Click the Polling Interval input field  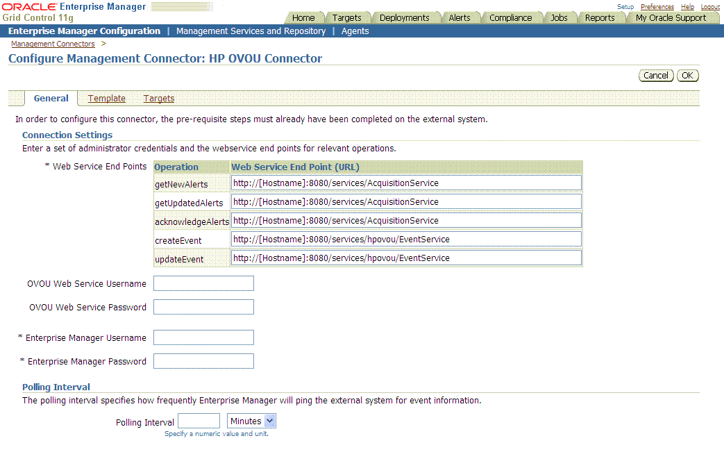(x=199, y=420)
